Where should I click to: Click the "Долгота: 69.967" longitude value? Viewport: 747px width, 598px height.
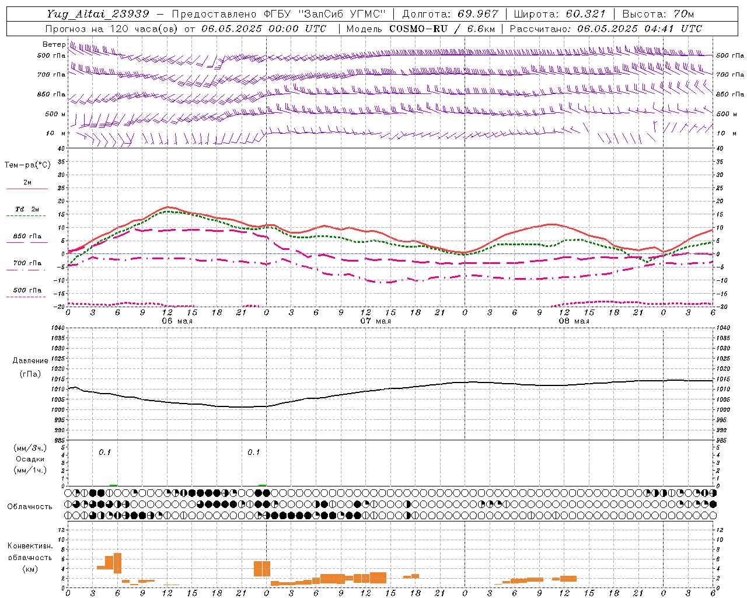click(x=451, y=14)
